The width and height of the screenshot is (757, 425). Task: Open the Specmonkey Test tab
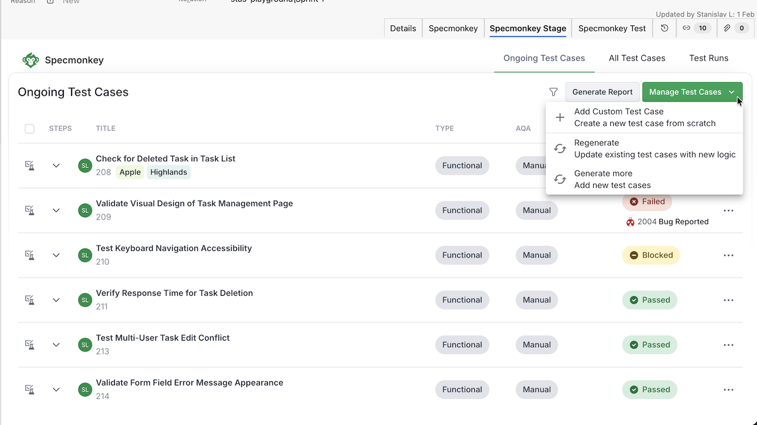pyautogui.click(x=612, y=28)
